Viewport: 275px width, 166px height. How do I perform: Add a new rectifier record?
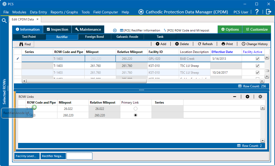coord(161,44)
